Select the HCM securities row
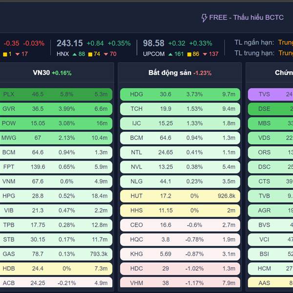Screen dimensions: 293x293 [271, 269]
